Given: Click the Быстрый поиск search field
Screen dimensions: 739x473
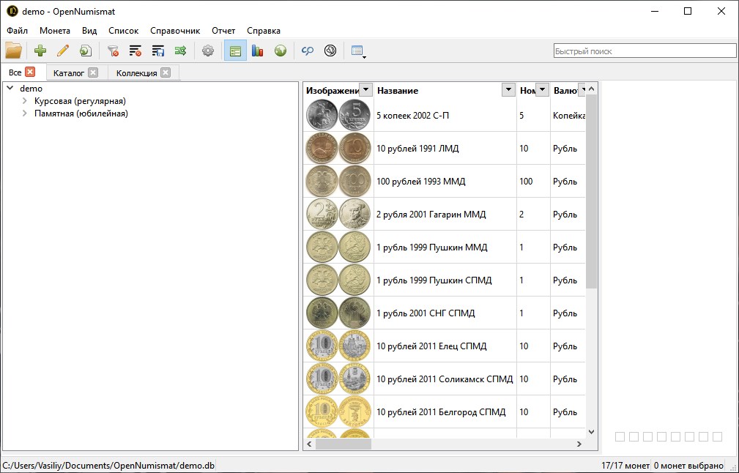Looking at the screenshot, I should 645,51.
